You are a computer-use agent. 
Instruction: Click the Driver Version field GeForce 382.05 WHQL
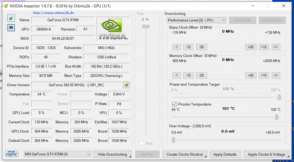(x=76, y=85)
